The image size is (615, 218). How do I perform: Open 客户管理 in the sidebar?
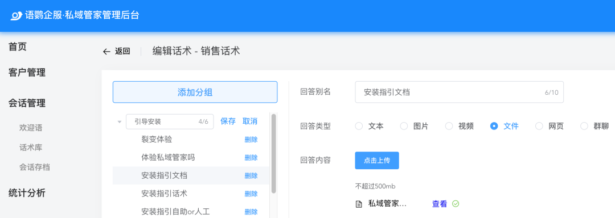pos(27,72)
